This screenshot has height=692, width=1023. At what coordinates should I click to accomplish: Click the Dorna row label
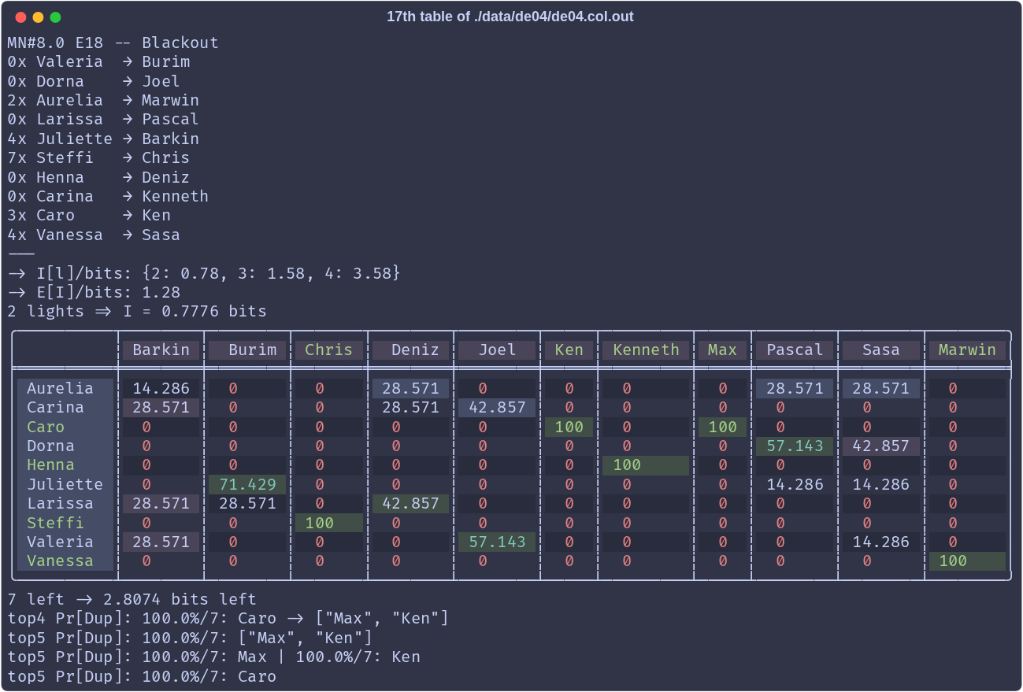click(65, 446)
